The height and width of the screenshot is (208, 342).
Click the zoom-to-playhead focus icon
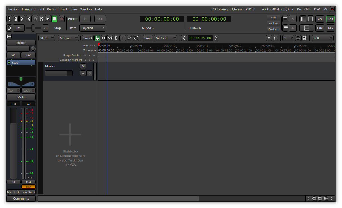269,38
